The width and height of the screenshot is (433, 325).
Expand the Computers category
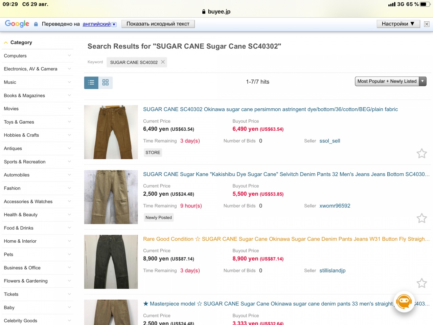tap(38, 56)
